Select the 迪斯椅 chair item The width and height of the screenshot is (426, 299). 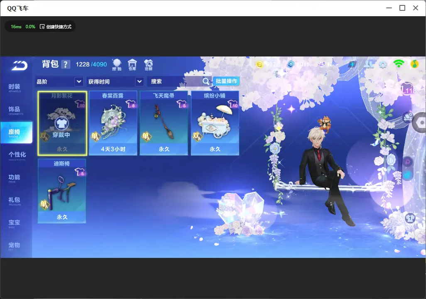click(62, 191)
